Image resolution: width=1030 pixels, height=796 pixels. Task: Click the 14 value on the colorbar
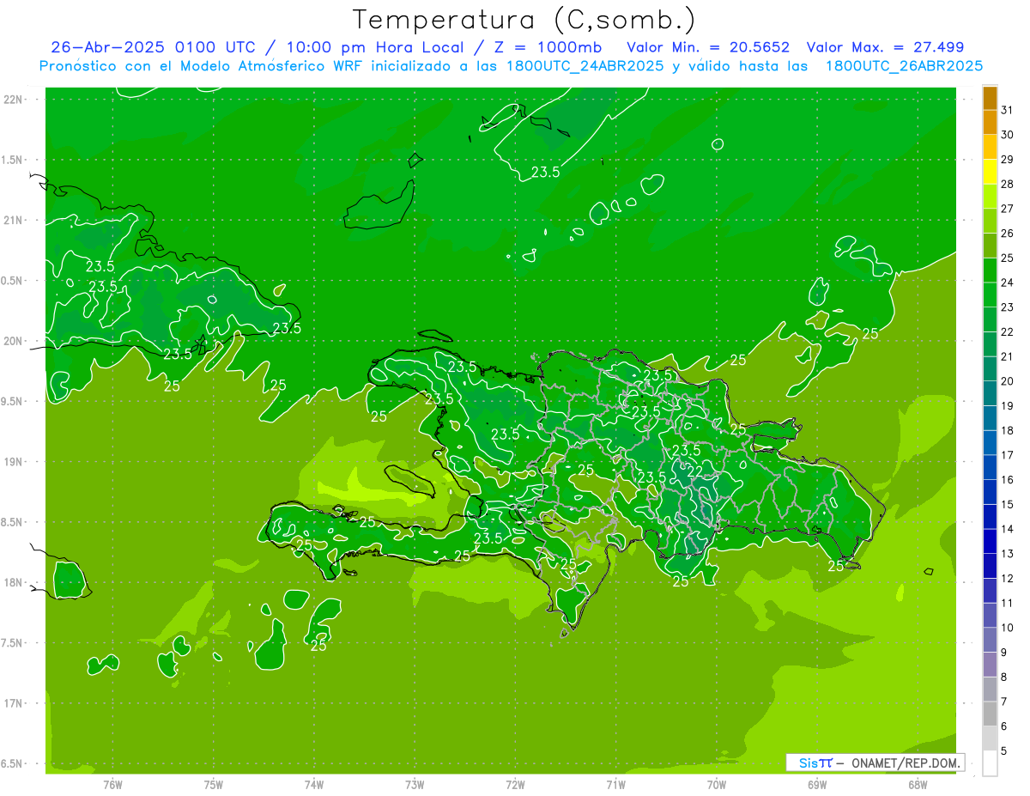pyautogui.click(x=1007, y=529)
